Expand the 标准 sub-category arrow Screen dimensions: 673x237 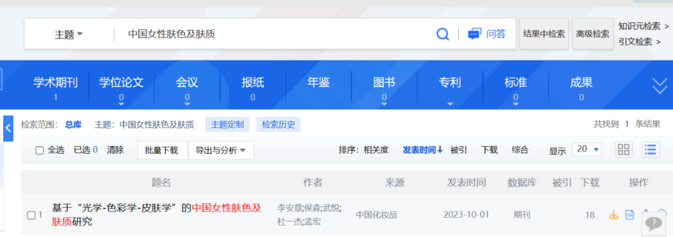(x=515, y=104)
